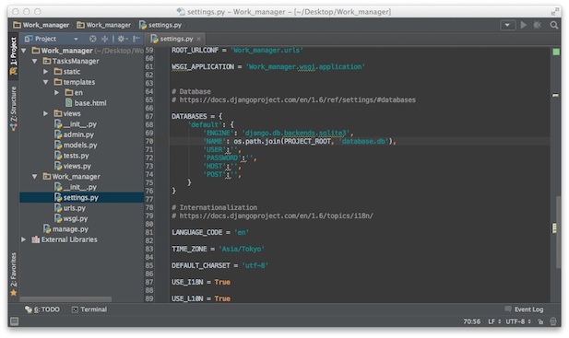Collapse the root Work_manager project node
Viewport: 569px width, 338px height.
pos(24,51)
